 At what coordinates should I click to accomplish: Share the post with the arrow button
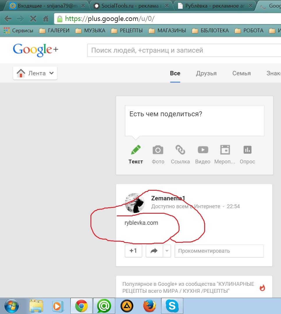(154, 251)
